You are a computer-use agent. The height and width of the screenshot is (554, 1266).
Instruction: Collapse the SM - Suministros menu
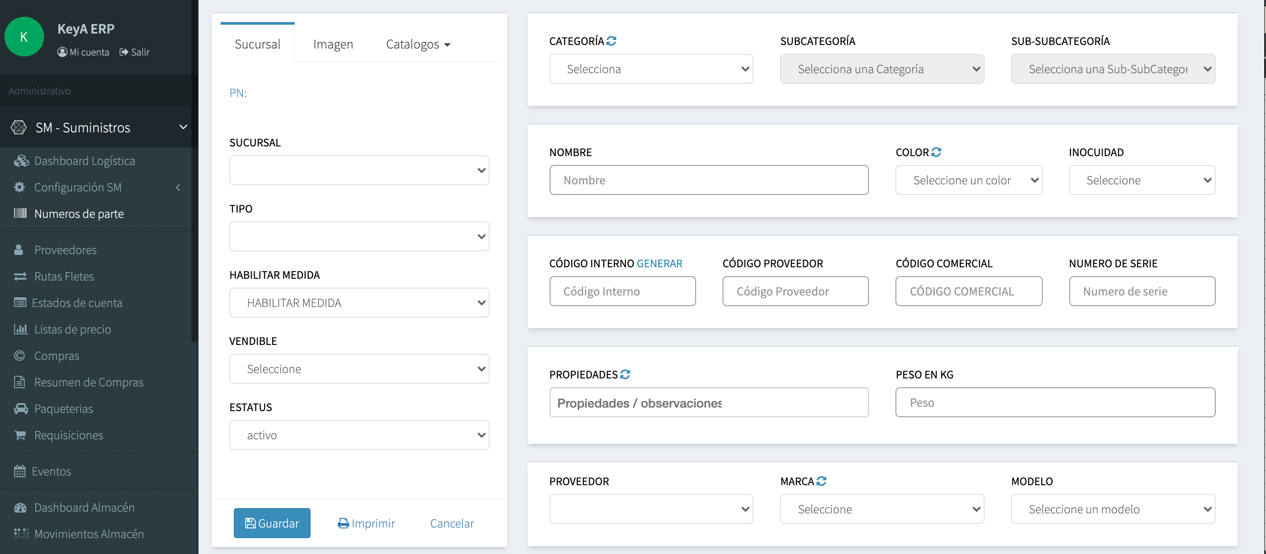[183, 127]
